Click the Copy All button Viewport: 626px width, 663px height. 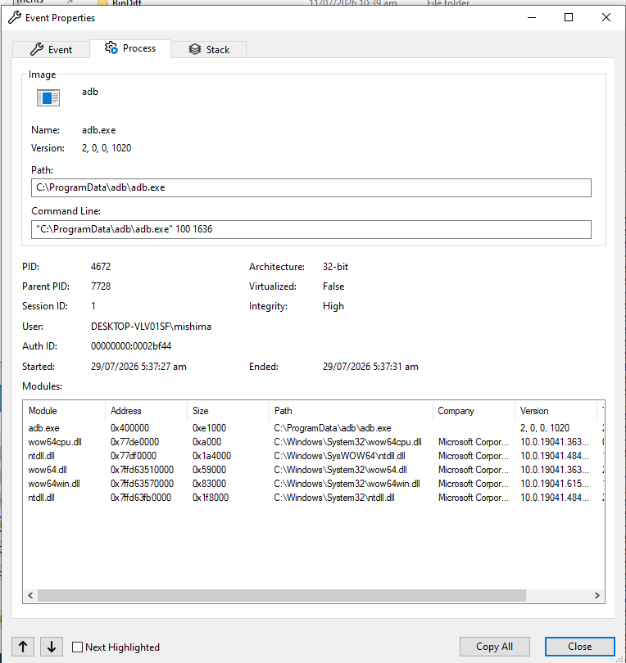494,647
